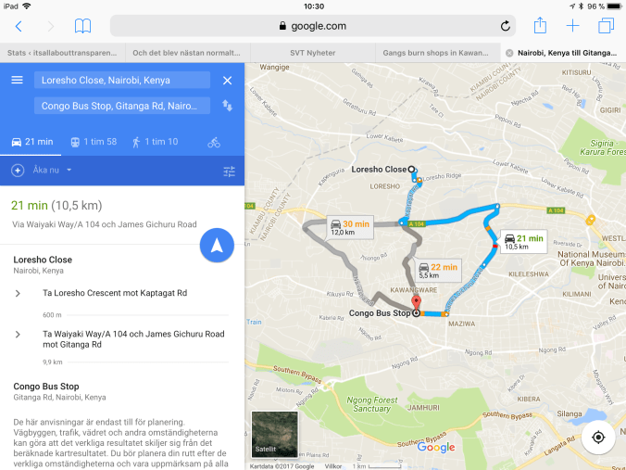Select the alternate 30 min route label
Viewport: 626px width, 470px height.
(x=350, y=227)
